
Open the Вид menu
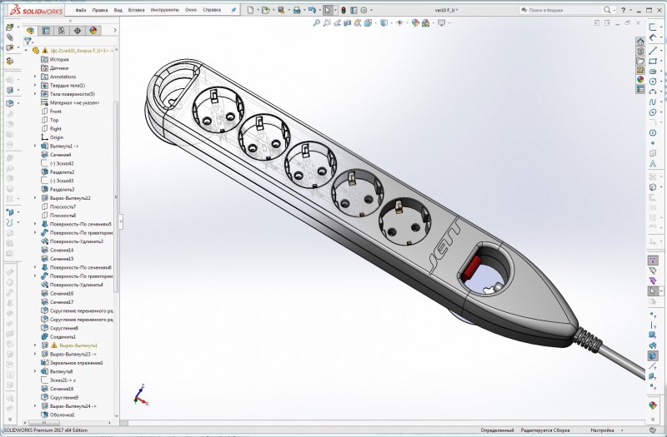point(118,10)
